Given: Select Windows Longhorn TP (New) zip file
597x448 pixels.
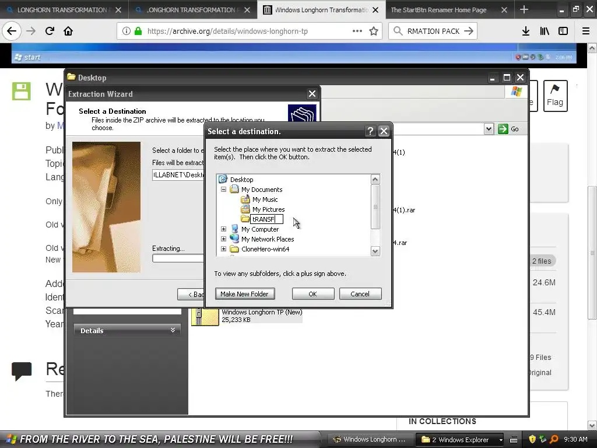Looking at the screenshot, I should click(247, 316).
